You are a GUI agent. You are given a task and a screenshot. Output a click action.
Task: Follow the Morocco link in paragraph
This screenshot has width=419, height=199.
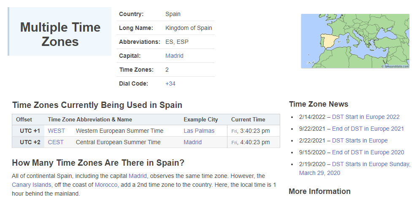[106, 185]
